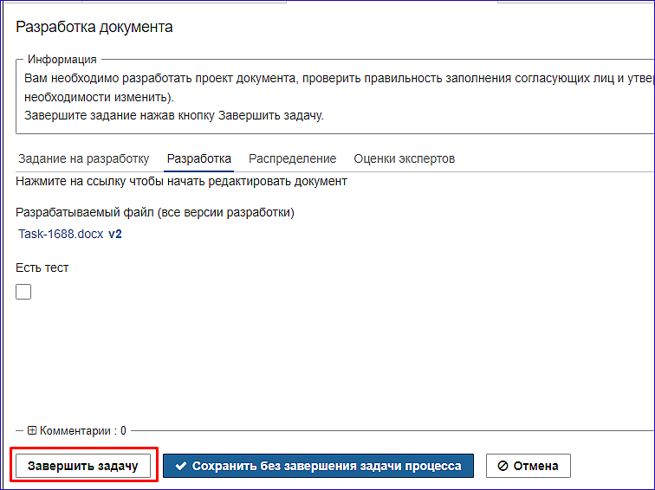Click the Завершите задание instruction line
The width and height of the screenshot is (655, 490).
174,116
